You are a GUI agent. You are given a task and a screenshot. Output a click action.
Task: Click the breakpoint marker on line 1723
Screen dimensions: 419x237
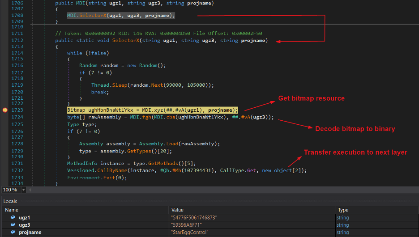click(x=5, y=110)
